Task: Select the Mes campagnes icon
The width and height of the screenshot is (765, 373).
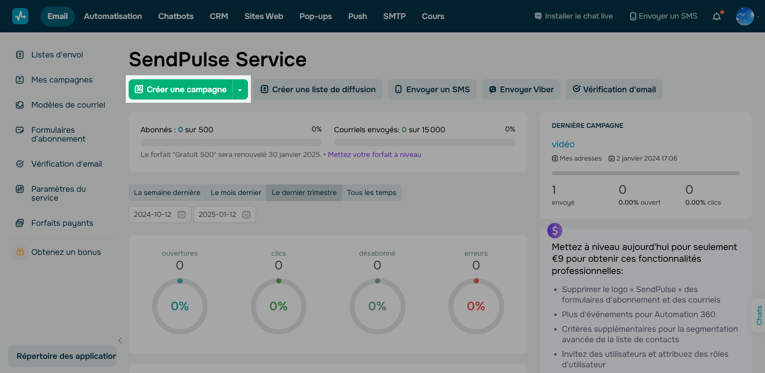Action: (20, 80)
